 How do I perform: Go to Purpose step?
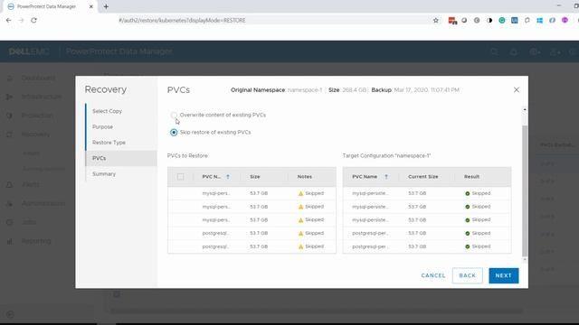point(102,126)
